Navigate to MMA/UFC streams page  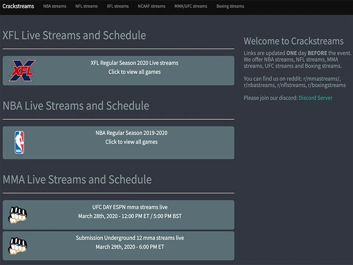click(x=191, y=6)
